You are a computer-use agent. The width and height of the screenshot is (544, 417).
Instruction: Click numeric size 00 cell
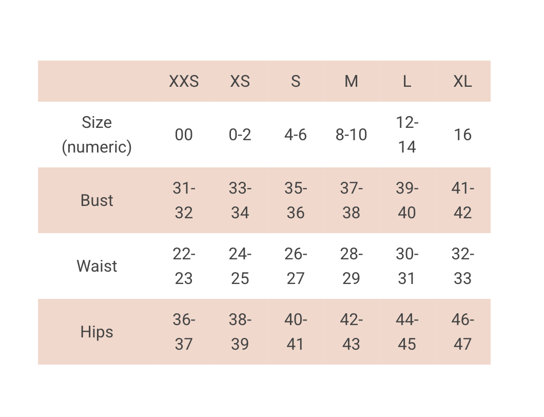[x=184, y=135]
